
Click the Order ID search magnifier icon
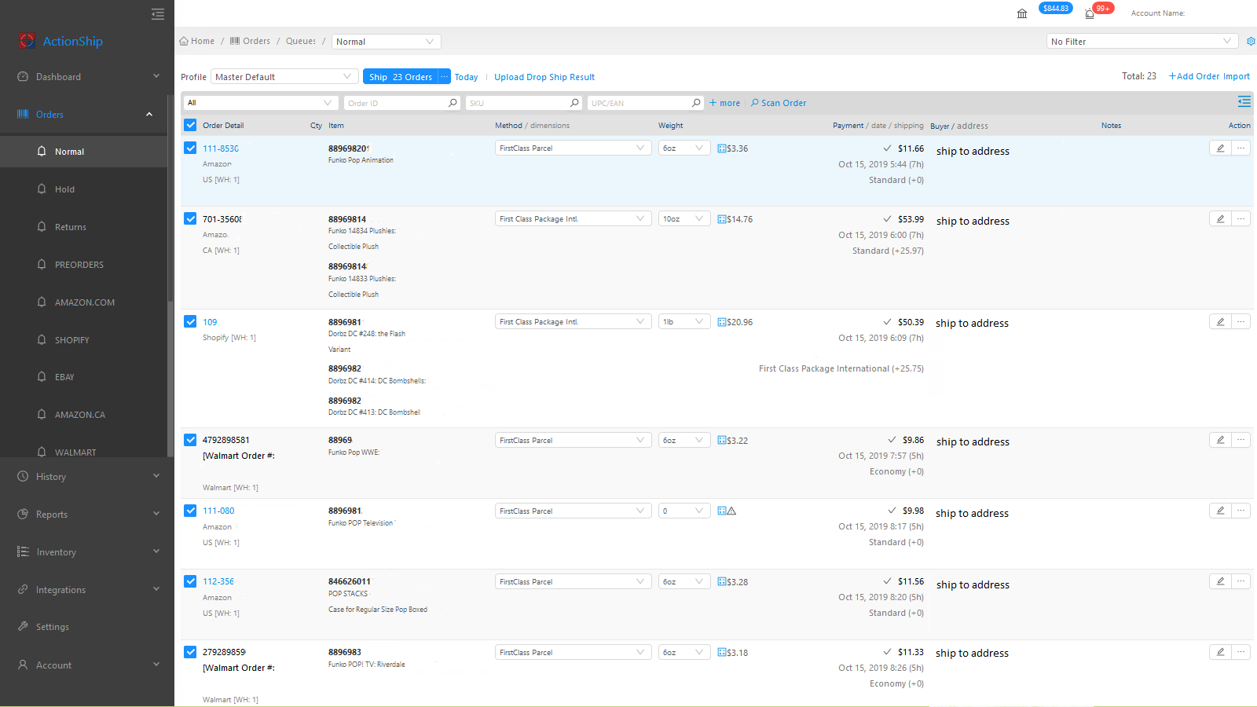pyautogui.click(x=453, y=103)
